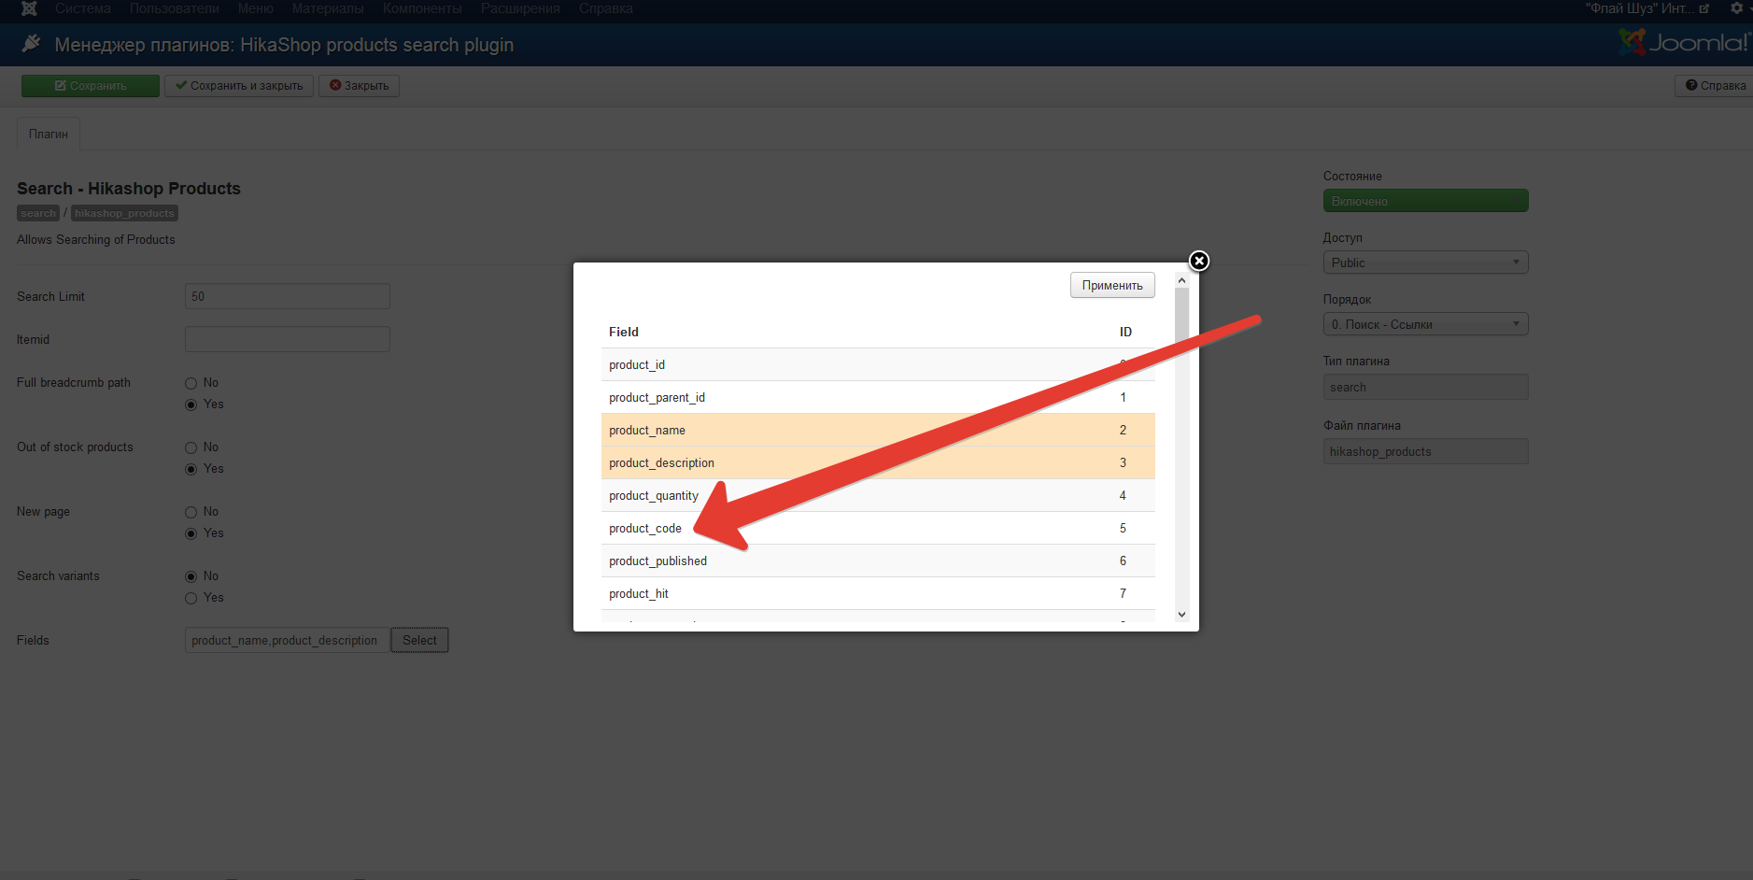Click the Field column header
This screenshot has height=880, width=1753.
[624, 332]
